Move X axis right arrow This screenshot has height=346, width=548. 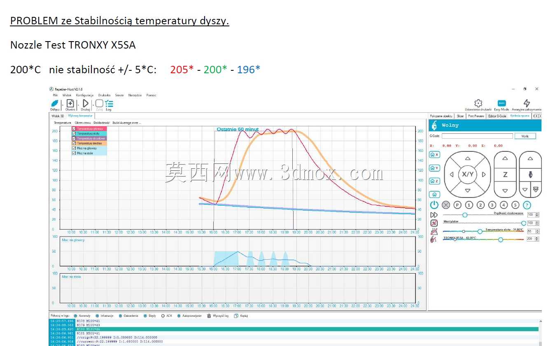pyautogui.click(x=484, y=174)
